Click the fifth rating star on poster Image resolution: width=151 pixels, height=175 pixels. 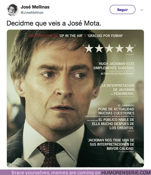[x=129, y=48]
